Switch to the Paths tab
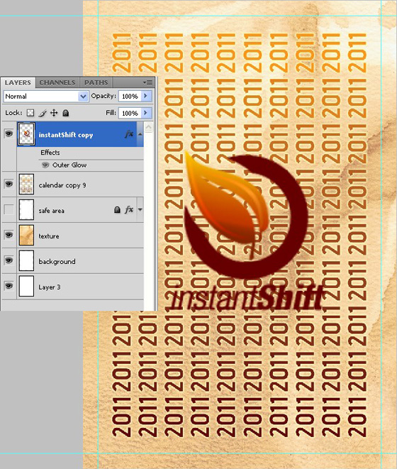 pos(96,82)
